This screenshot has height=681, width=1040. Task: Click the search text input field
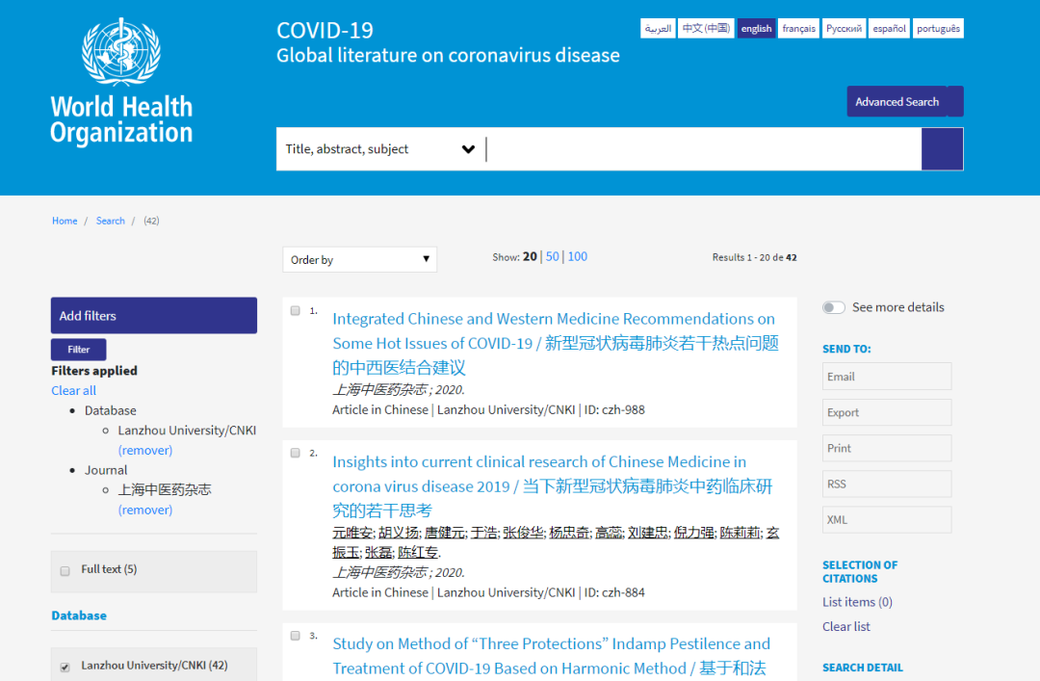[x=703, y=149]
